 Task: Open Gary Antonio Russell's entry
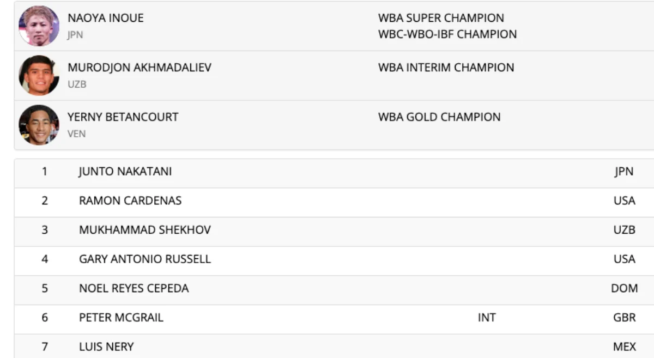pos(145,259)
